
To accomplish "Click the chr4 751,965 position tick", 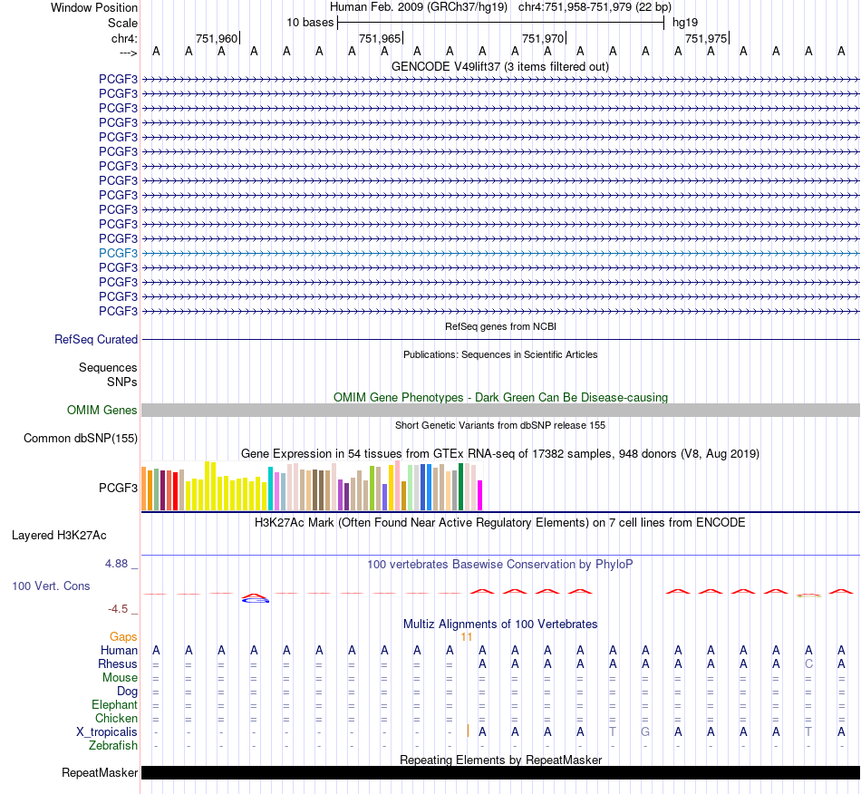I will (x=381, y=38).
